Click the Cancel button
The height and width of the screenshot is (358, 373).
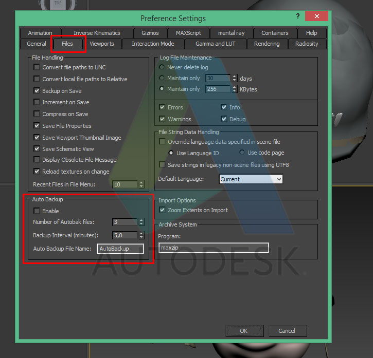click(288, 331)
